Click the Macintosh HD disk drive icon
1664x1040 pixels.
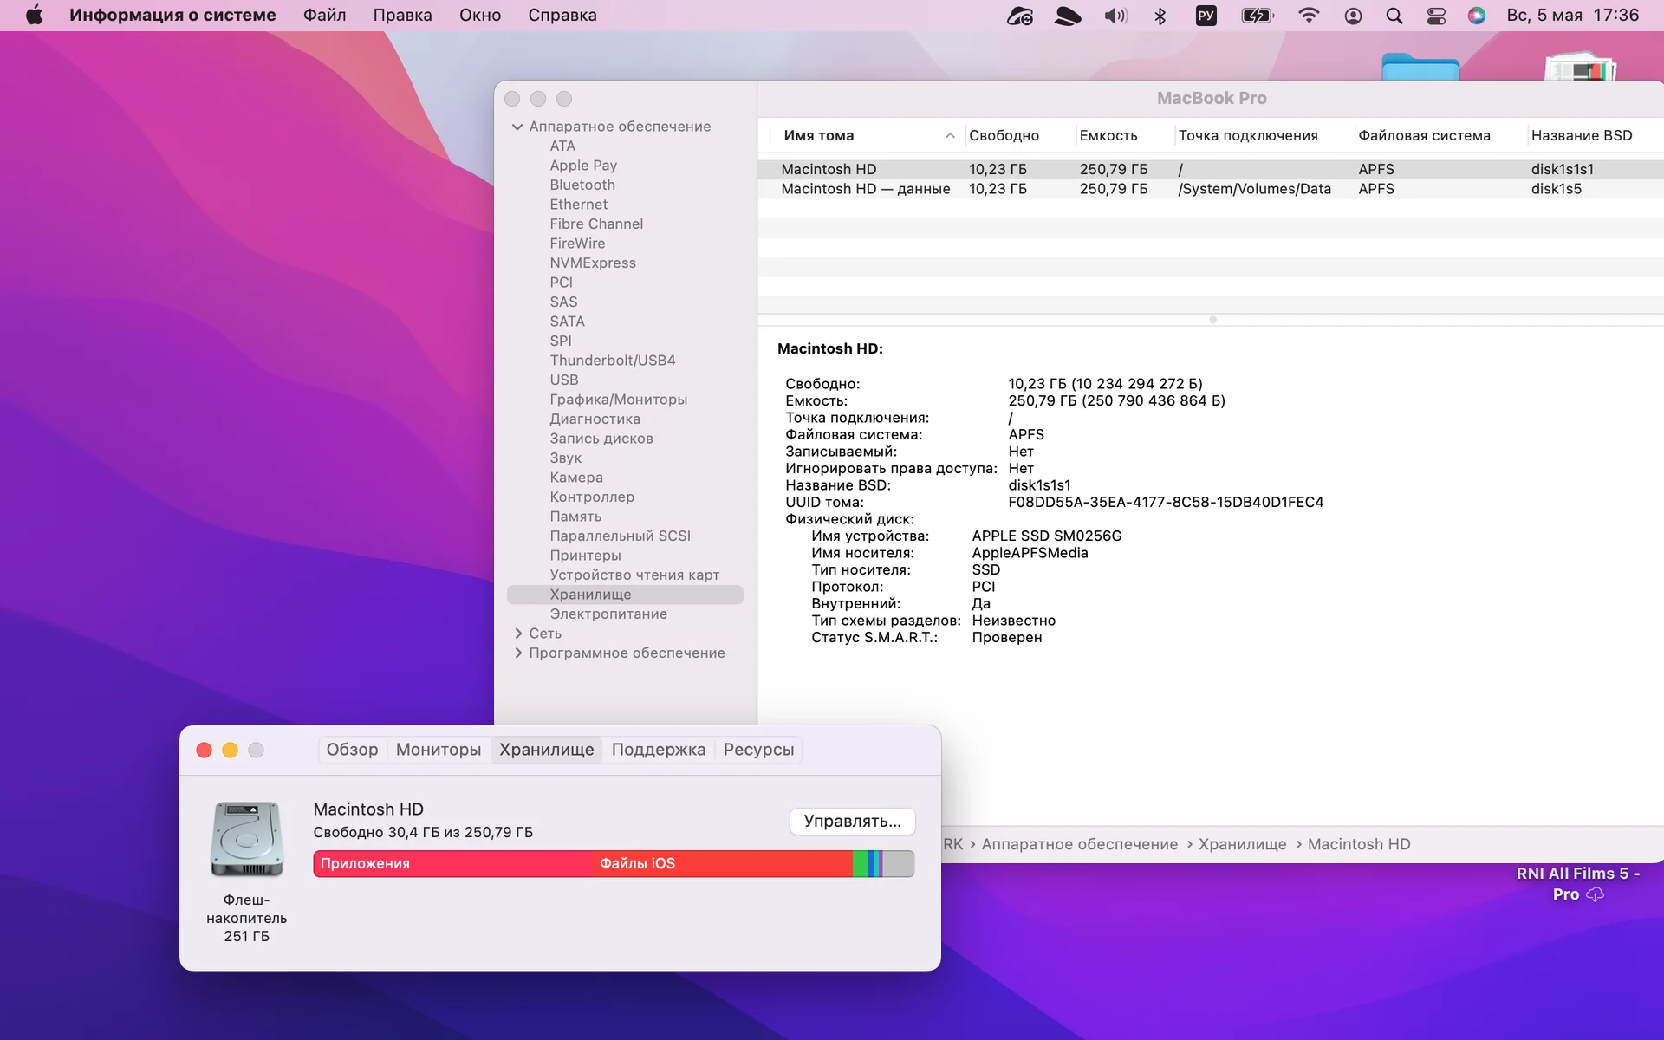click(247, 839)
